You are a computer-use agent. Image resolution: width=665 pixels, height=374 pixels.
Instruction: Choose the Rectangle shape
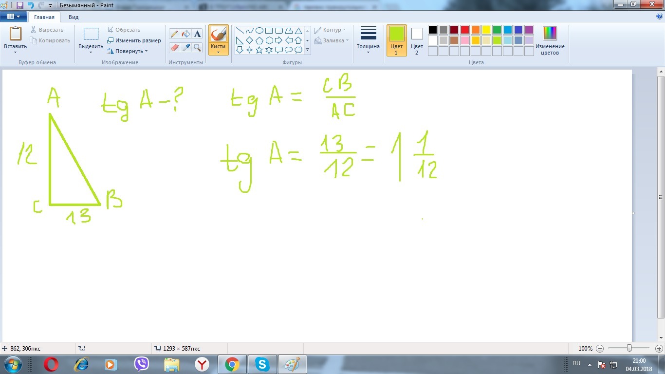coord(269,31)
